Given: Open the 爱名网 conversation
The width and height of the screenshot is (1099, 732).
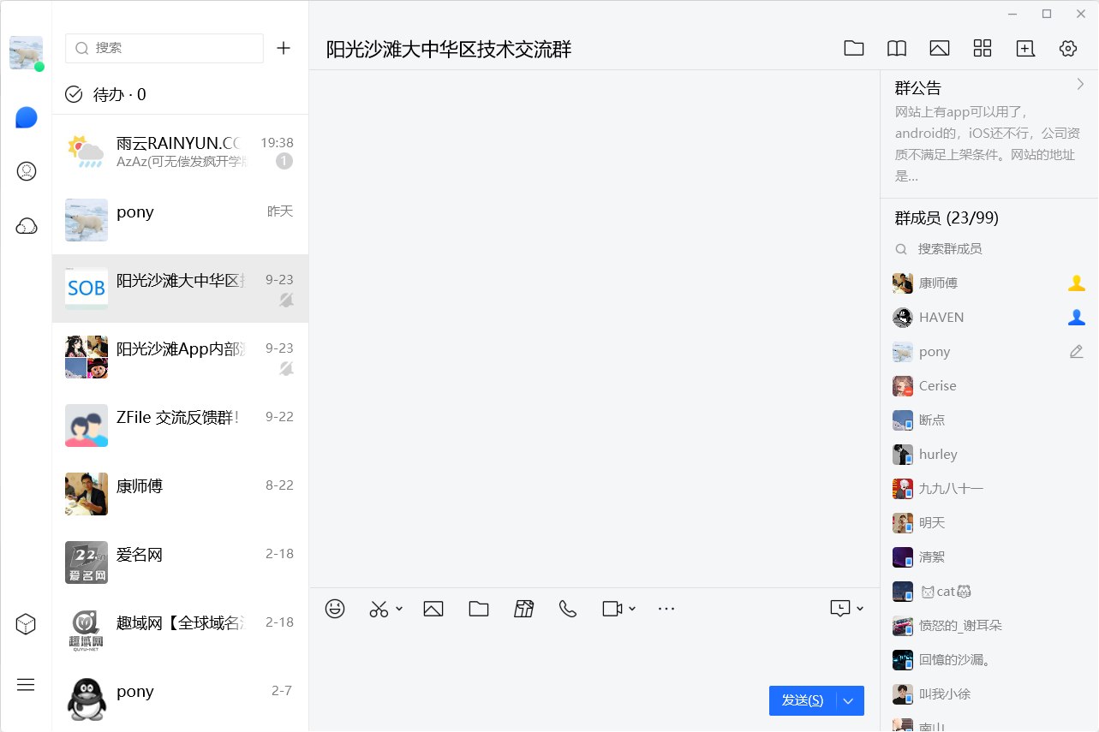Looking at the screenshot, I should 181,562.
